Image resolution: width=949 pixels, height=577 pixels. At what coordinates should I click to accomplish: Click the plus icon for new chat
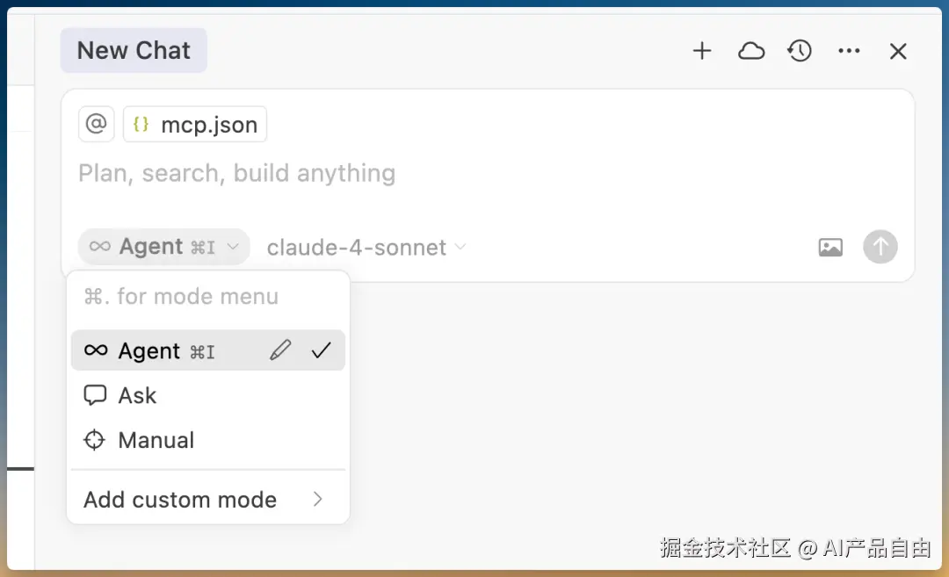coord(701,51)
